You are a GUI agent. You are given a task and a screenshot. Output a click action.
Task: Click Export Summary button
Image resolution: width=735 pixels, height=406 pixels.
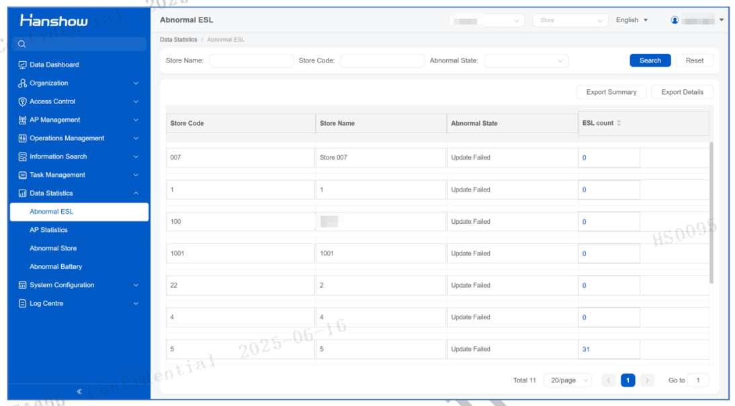pos(611,92)
